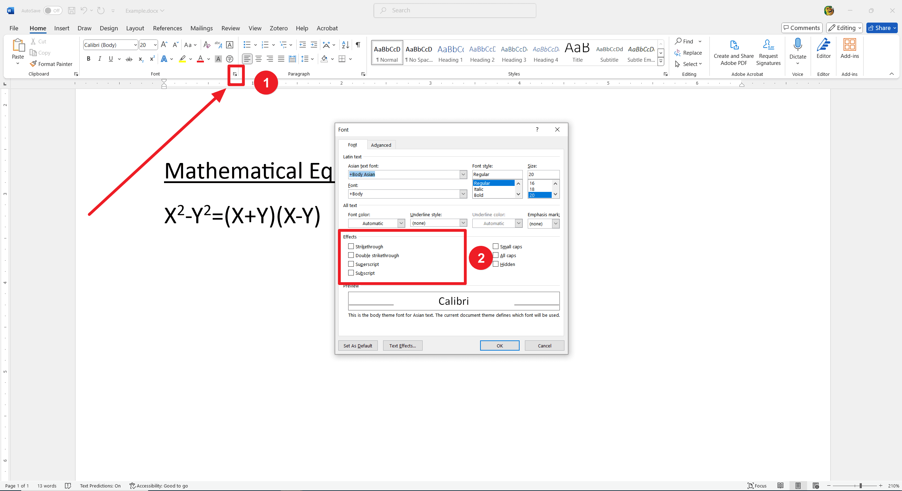Select center alignment in the ribbon

(259, 59)
